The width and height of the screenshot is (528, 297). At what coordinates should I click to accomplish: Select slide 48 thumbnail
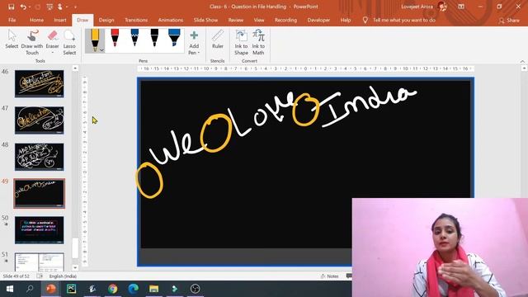tap(39, 157)
